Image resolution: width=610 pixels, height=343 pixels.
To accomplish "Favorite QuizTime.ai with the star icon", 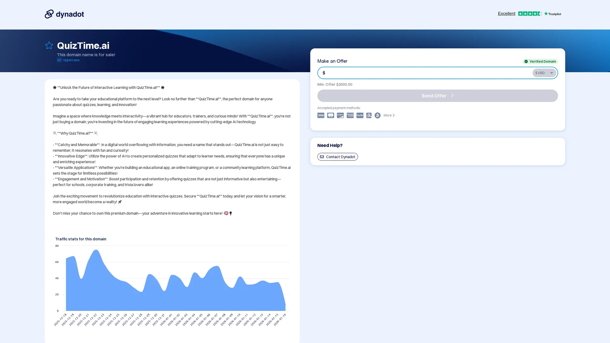I will 49,45.
